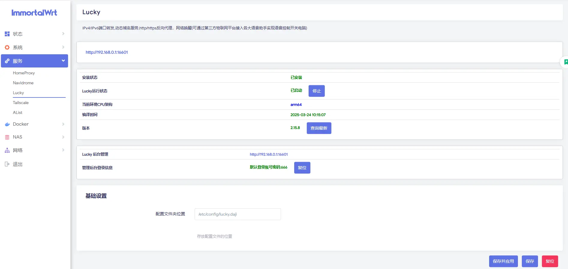This screenshot has width=568, height=269.
Task: Click the Docker whale icon
Action: (7, 124)
